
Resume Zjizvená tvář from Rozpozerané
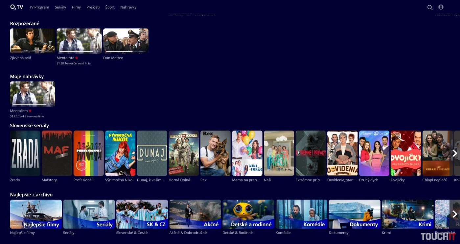pyautogui.click(x=33, y=41)
